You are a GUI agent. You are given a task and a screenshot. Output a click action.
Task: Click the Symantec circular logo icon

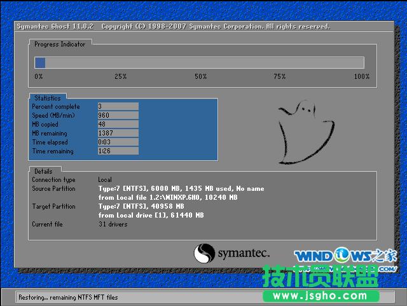(x=204, y=253)
